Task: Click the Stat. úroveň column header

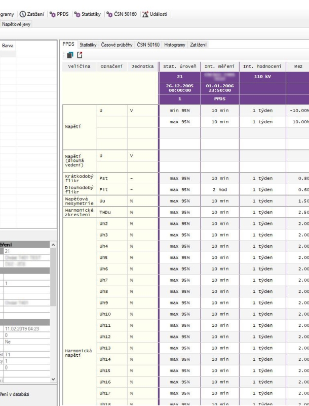Action: click(x=179, y=66)
